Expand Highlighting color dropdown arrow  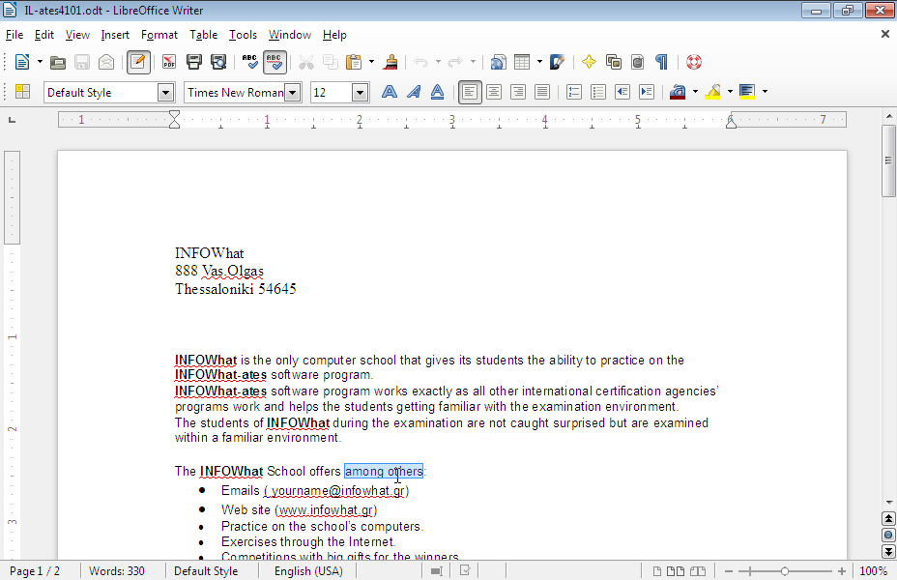[x=730, y=92]
